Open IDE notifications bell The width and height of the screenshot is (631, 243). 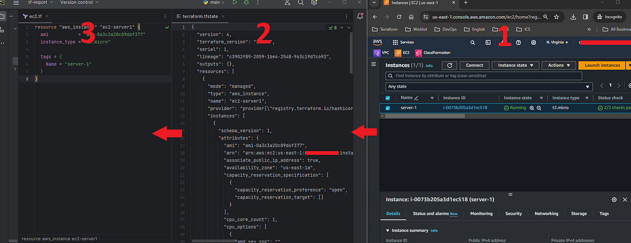point(360,16)
